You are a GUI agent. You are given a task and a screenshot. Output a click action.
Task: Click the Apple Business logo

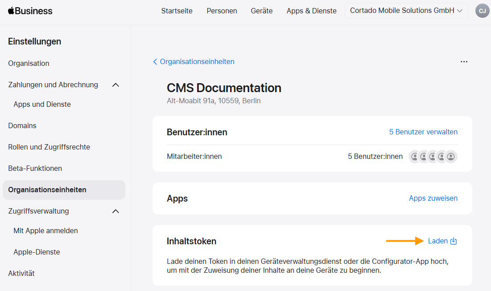30,11
